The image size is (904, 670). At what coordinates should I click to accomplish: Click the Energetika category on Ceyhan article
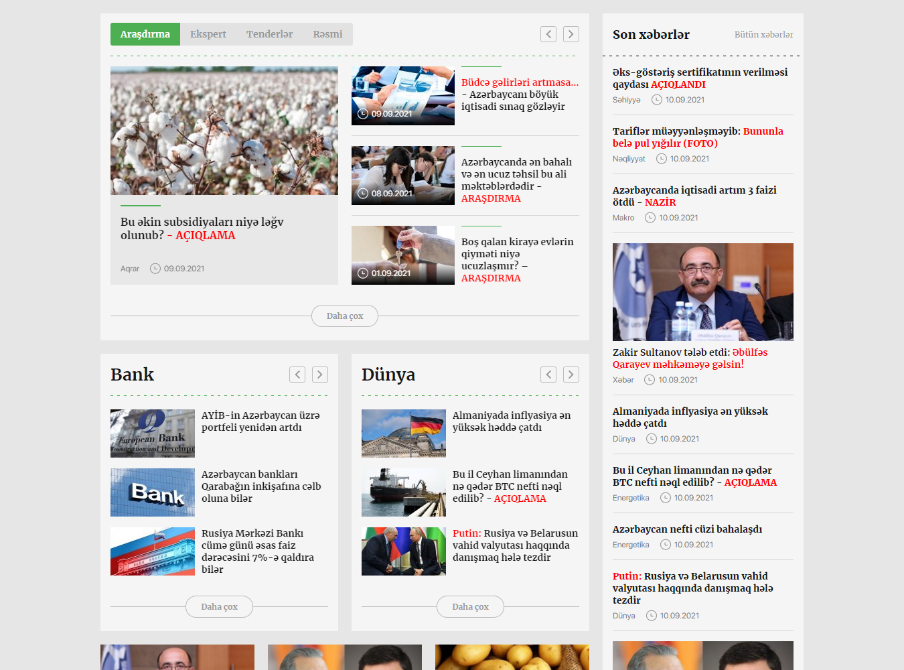631,498
